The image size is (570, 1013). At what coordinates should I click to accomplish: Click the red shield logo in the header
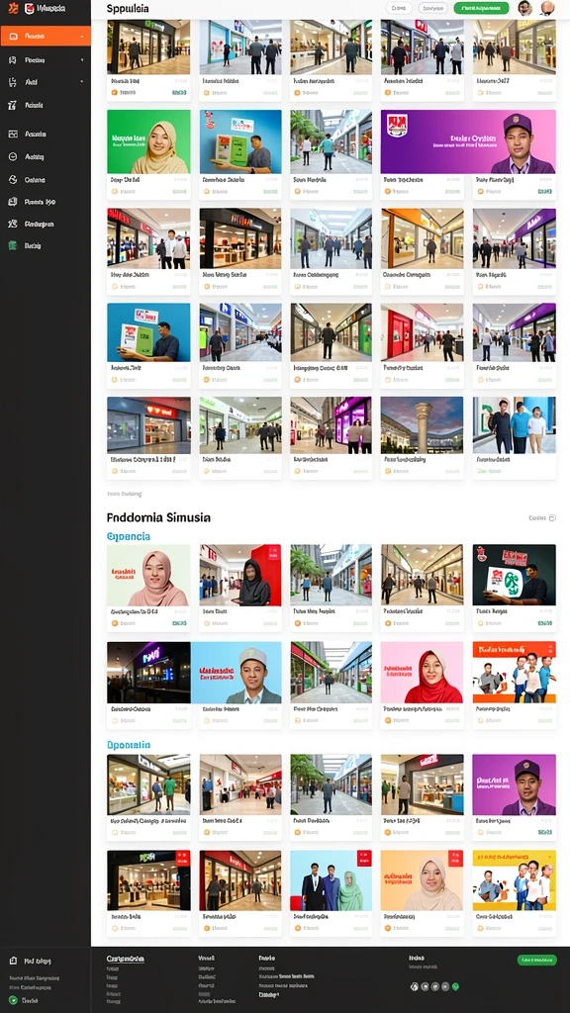tap(29, 8)
